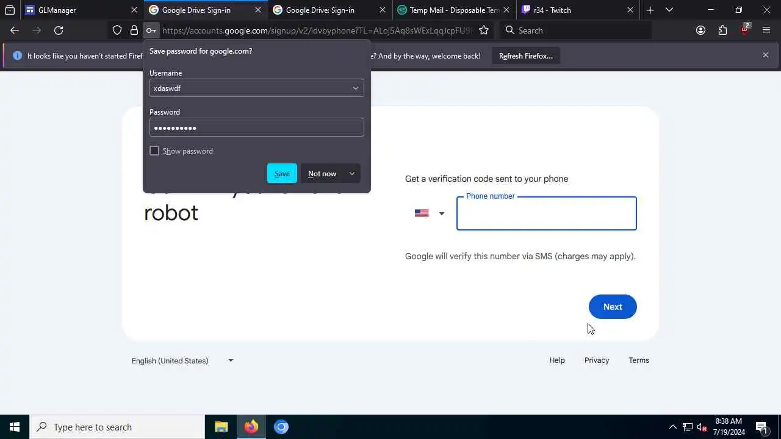Open the Privacy link

point(597,360)
